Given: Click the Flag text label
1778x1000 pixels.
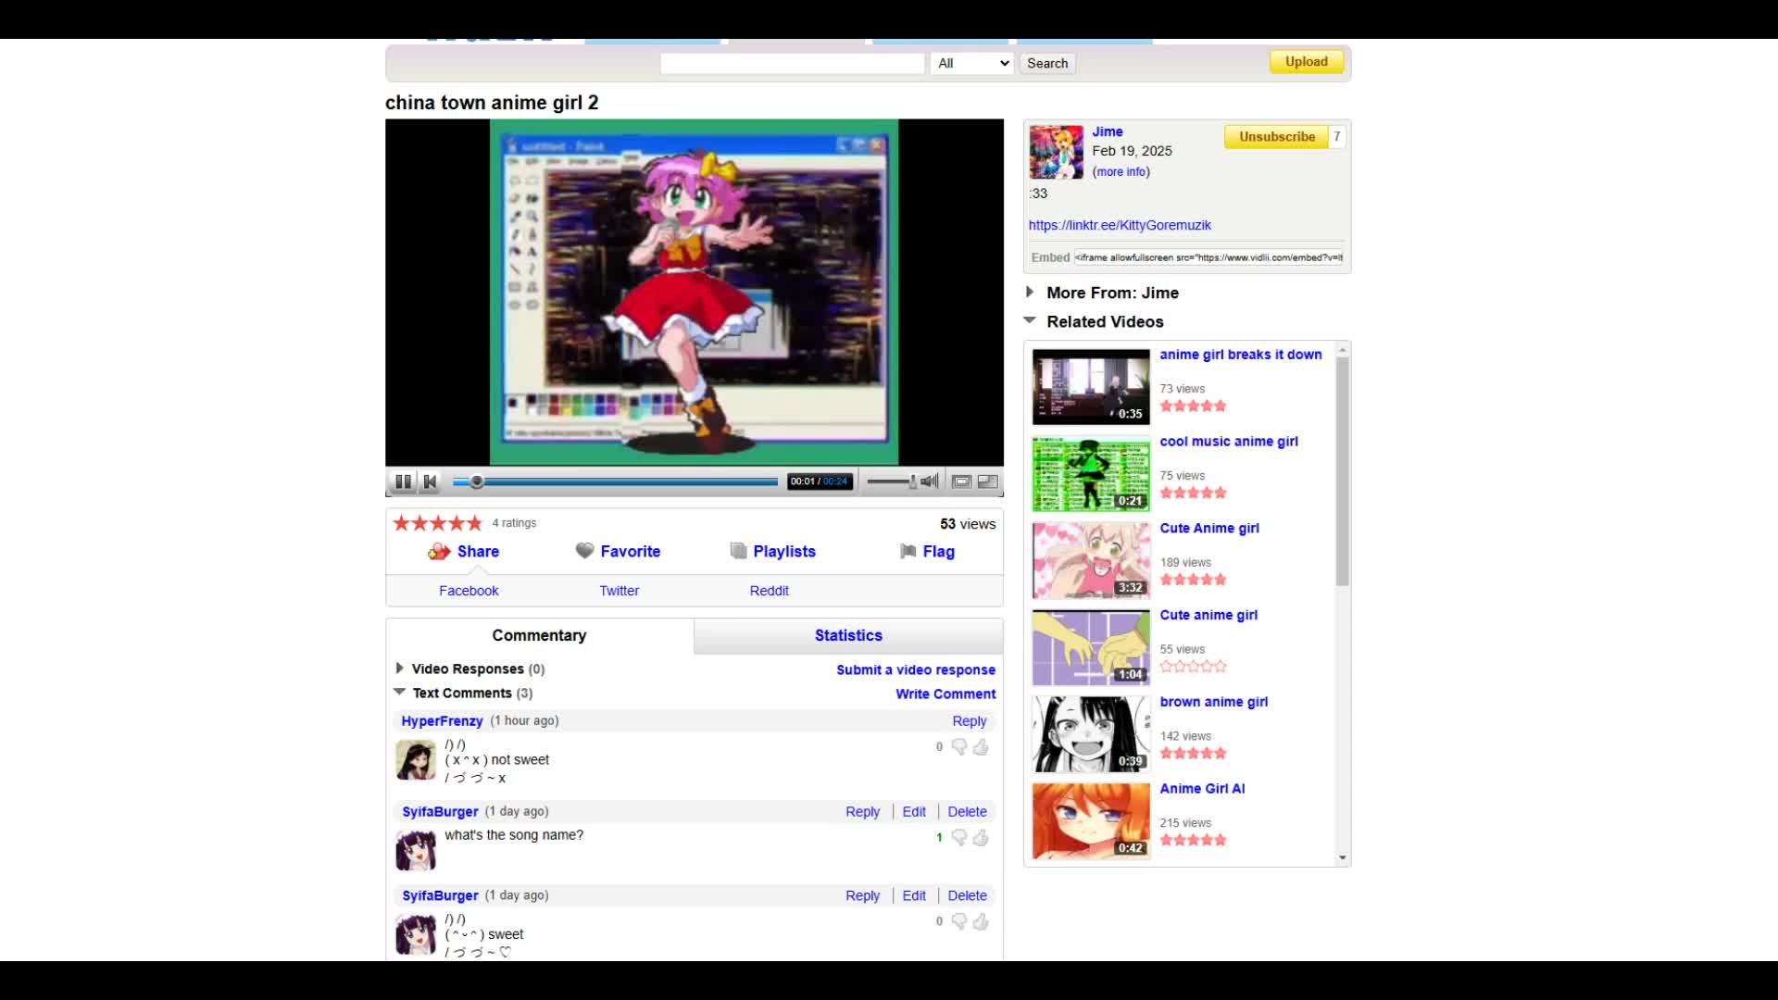Looking at the screenshot, I should pyautogui.click(x=938, y=552).
